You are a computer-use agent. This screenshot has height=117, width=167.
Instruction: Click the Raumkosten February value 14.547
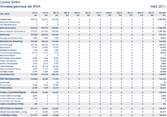45,48
